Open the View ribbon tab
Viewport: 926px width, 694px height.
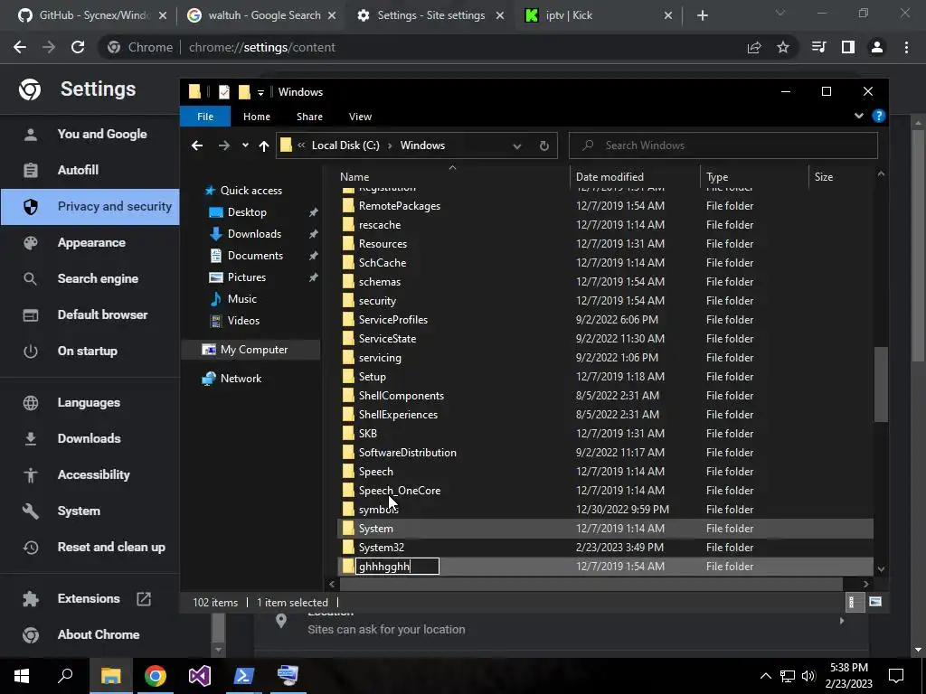coord(360,117)
